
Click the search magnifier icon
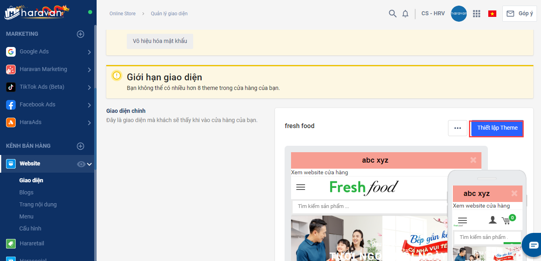(392, 14)
